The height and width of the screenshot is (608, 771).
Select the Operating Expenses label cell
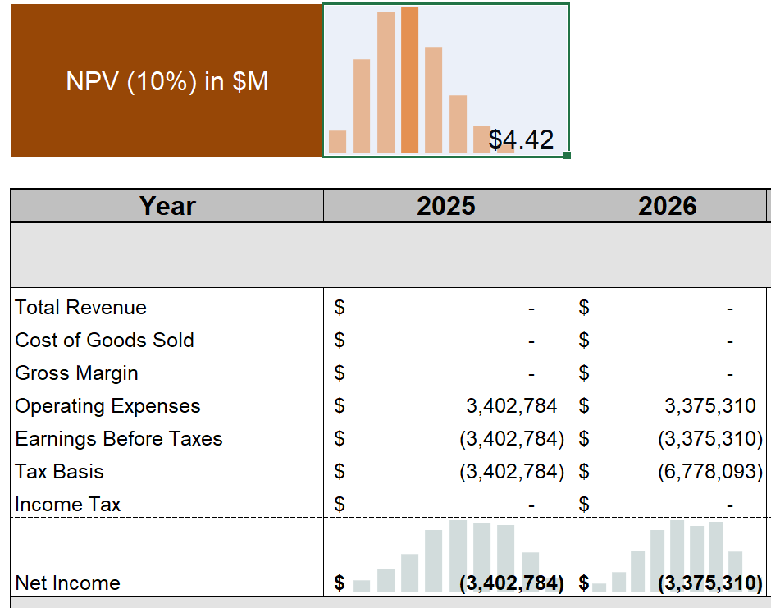[x=107, y=406]
